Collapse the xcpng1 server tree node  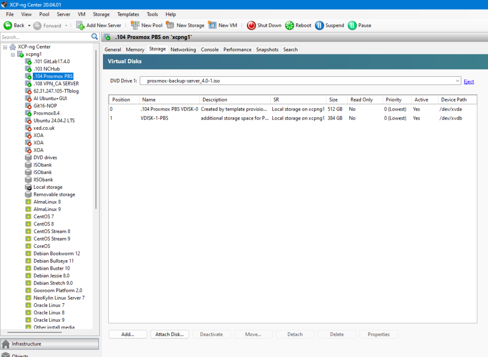(13, 54)
